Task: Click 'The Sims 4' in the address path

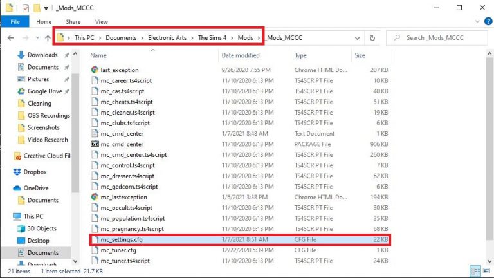Action: tap(212, 37)
